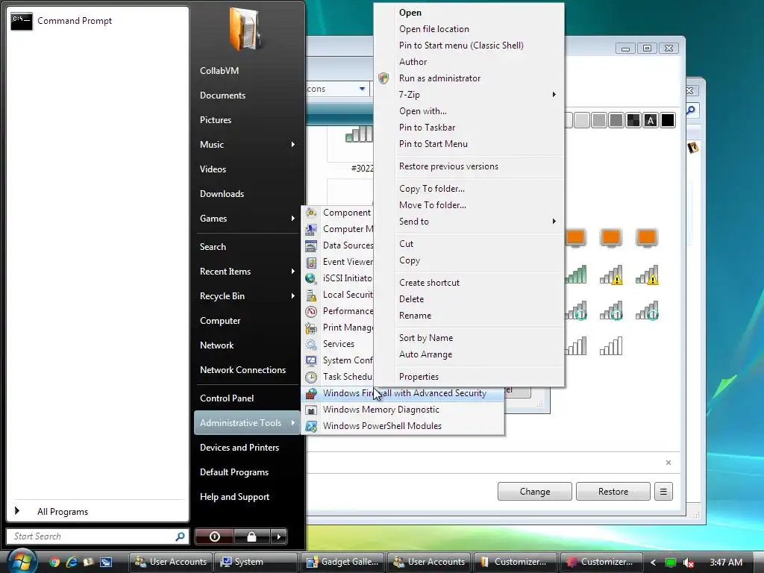Image resolution: width=764 pixels, height=573 pixels.
Task: Open Windows PowerShell Modules
Action: pyautogui.click(x=403, y=426)
